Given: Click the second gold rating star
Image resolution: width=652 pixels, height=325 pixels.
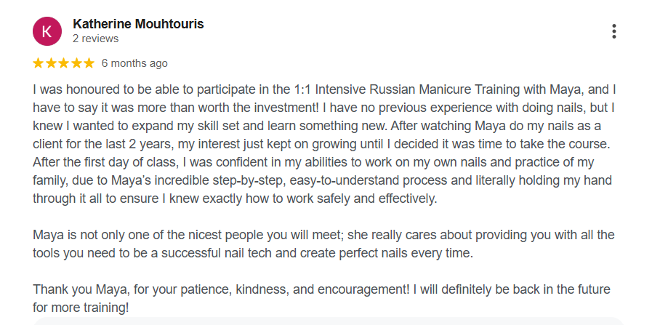Looking at the screenshot, I should pos(51,63).
